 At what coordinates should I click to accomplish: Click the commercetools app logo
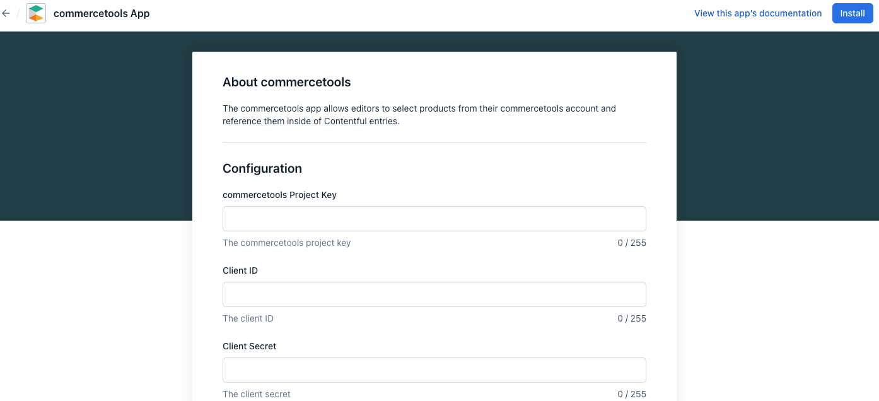point(36,13)
